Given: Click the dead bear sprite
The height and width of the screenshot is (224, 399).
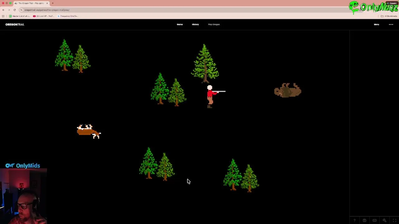Looking at the screenshot, I should tap(288, 90).
